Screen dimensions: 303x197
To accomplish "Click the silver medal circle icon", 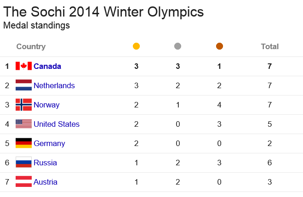I will click(177, 46).
